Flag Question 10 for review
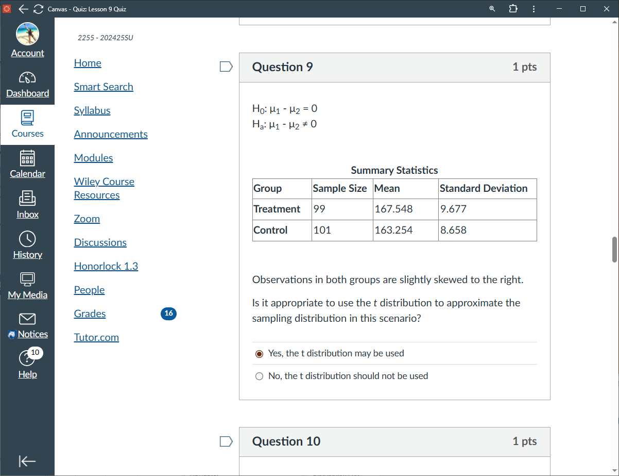Viewport: 619px width, 476px height. 226,441
